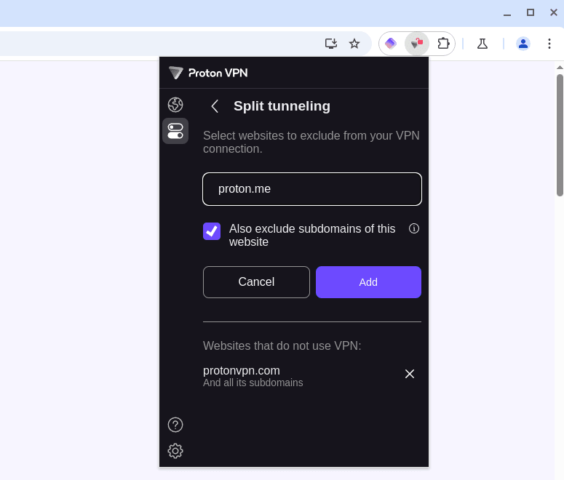The image size is (564, 480).
Task: Click the Proton VPN logo in header
Action: coord(208,73)
